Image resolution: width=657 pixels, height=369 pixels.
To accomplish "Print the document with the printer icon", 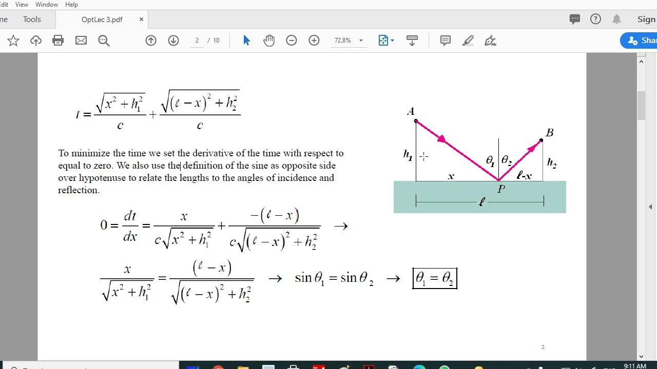I will pos(58,40).
